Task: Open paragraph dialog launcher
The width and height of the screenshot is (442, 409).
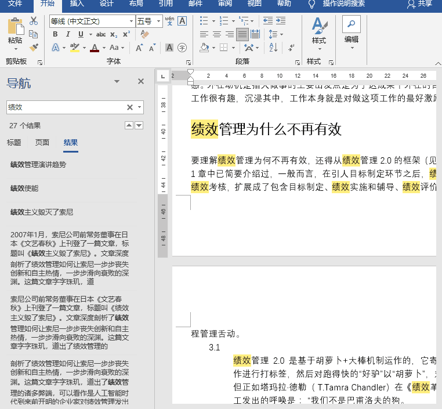Action: pyautogui.click(x=298, y=63)
